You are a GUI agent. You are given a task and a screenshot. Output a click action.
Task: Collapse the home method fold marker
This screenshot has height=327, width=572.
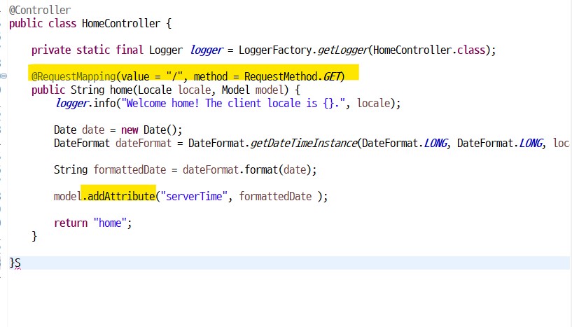point(4,76)
